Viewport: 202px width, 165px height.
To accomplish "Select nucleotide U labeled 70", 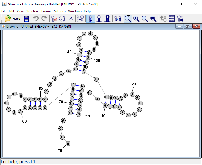I will 71,103.
